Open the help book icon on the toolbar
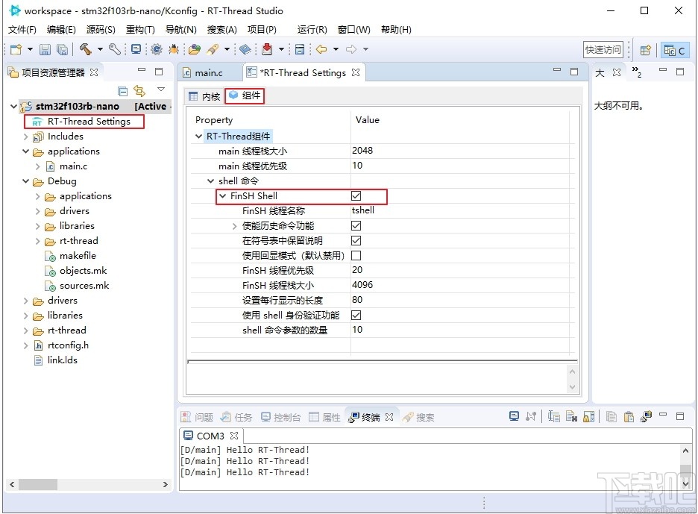 pos(246,50)
